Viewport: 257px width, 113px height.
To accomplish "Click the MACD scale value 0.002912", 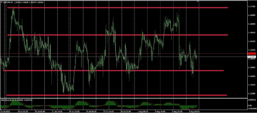I will coord(252,99).
